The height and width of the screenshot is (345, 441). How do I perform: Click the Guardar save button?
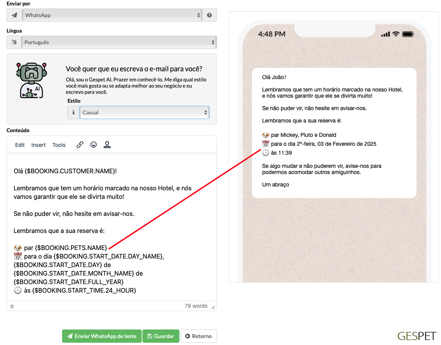161,336
